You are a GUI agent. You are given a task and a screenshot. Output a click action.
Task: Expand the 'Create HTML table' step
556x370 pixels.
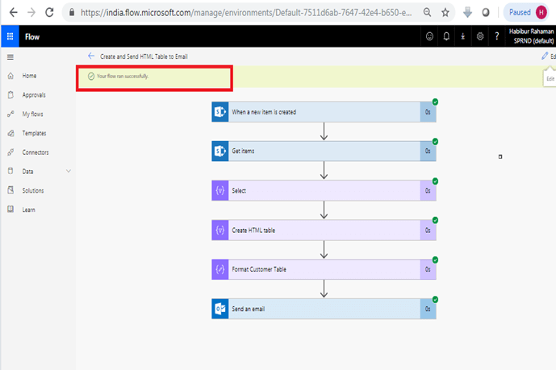pyautogui.click(x=324, y=231)
